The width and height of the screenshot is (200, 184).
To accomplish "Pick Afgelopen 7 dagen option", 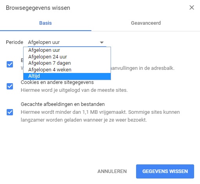I will pyautogui.click(x=67, y=63).
